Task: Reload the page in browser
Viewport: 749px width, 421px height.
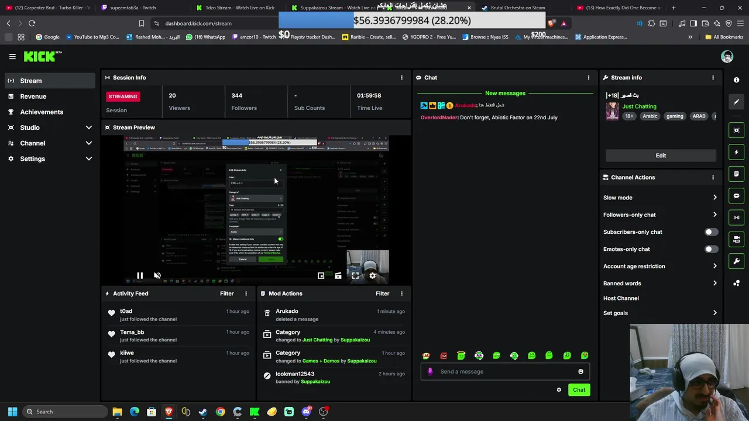Action: click(x=32, y=23)
